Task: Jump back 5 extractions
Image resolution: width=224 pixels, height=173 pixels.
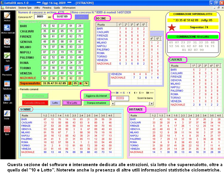Action: [x=122, y=93]
